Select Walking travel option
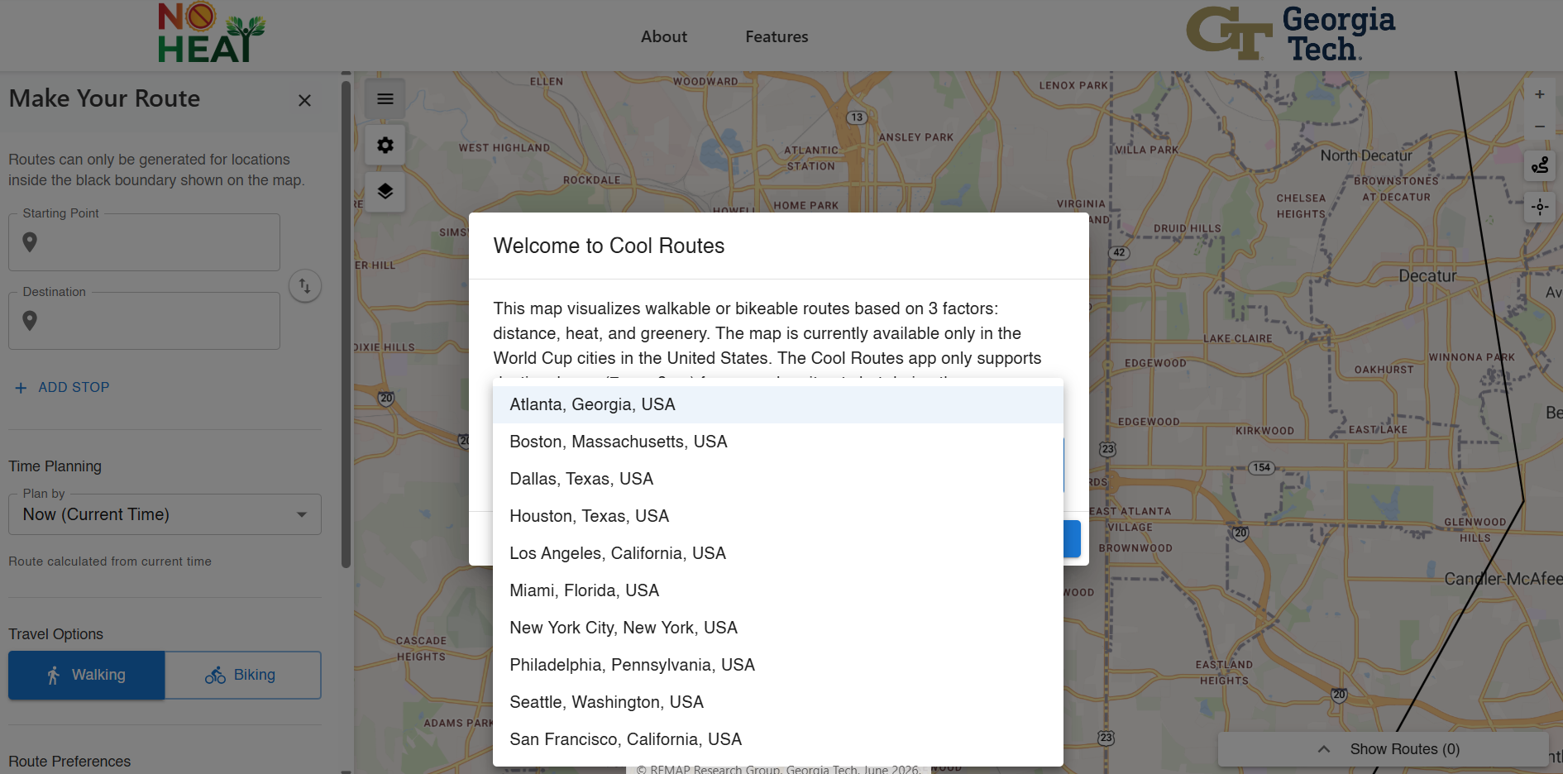The width and height of the screenshot is (1563, 774). click(87, 675)
